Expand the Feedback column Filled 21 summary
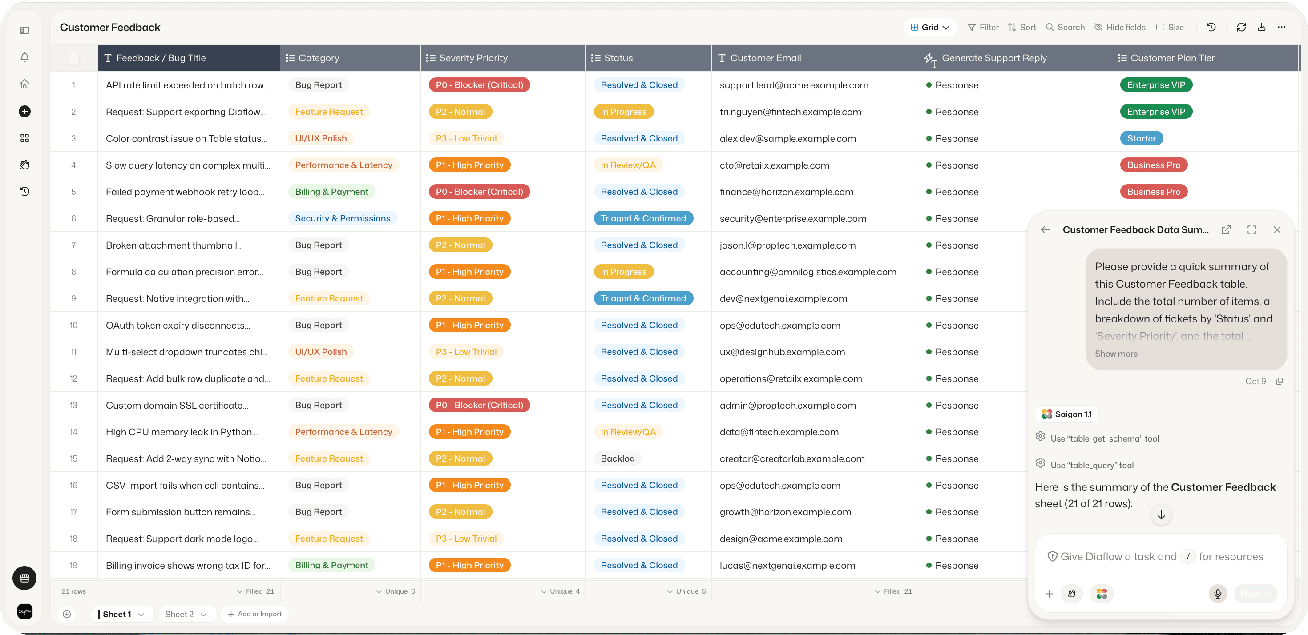The image size is (1308, 635). point(255,591)
